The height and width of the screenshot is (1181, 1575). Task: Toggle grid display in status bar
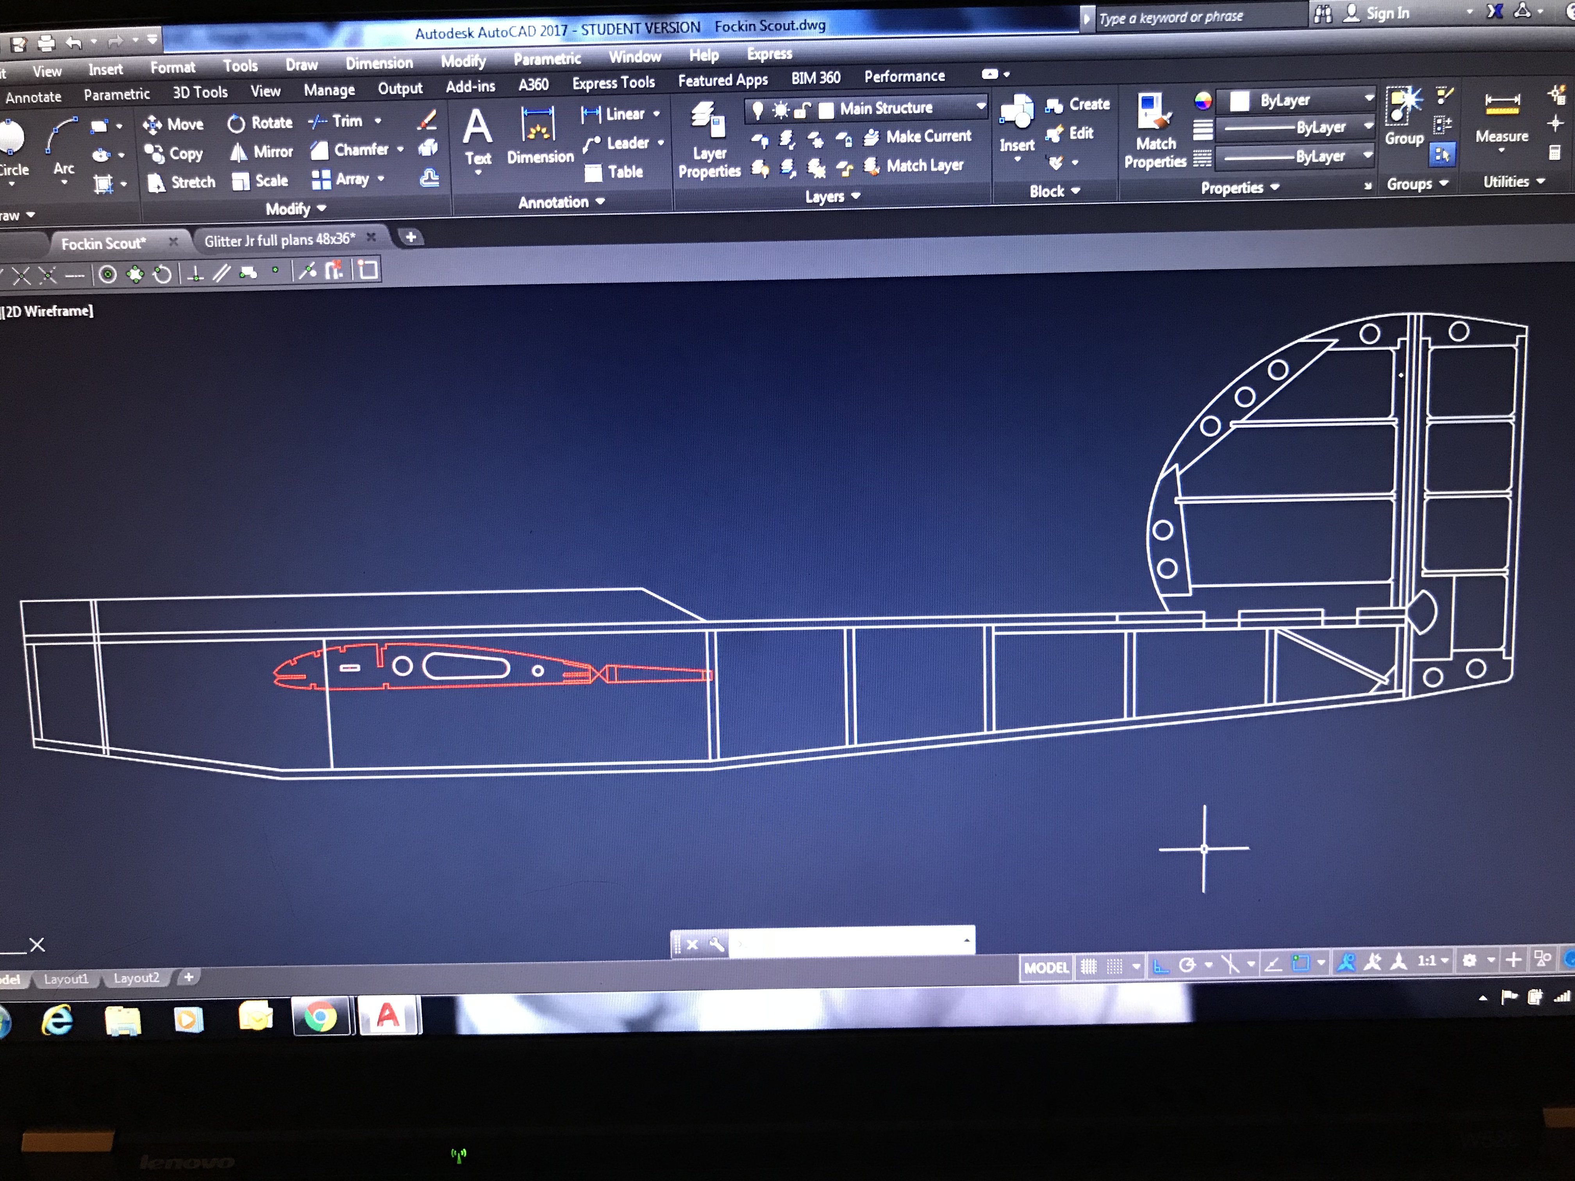[x=1088, y=967]
